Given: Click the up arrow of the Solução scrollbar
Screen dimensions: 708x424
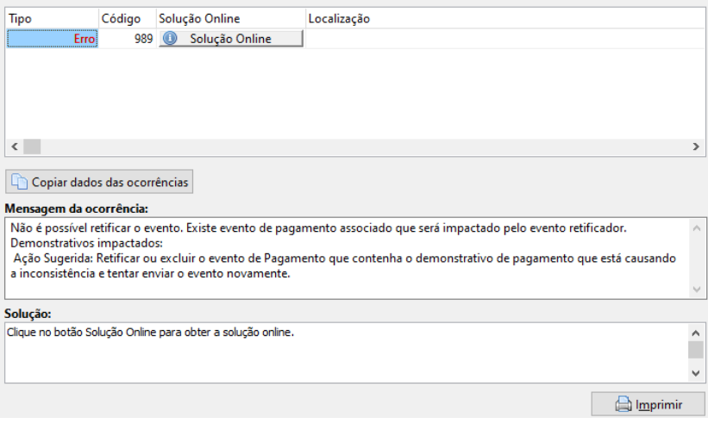Looking at the screenshot, I should (x=696, y=334).
